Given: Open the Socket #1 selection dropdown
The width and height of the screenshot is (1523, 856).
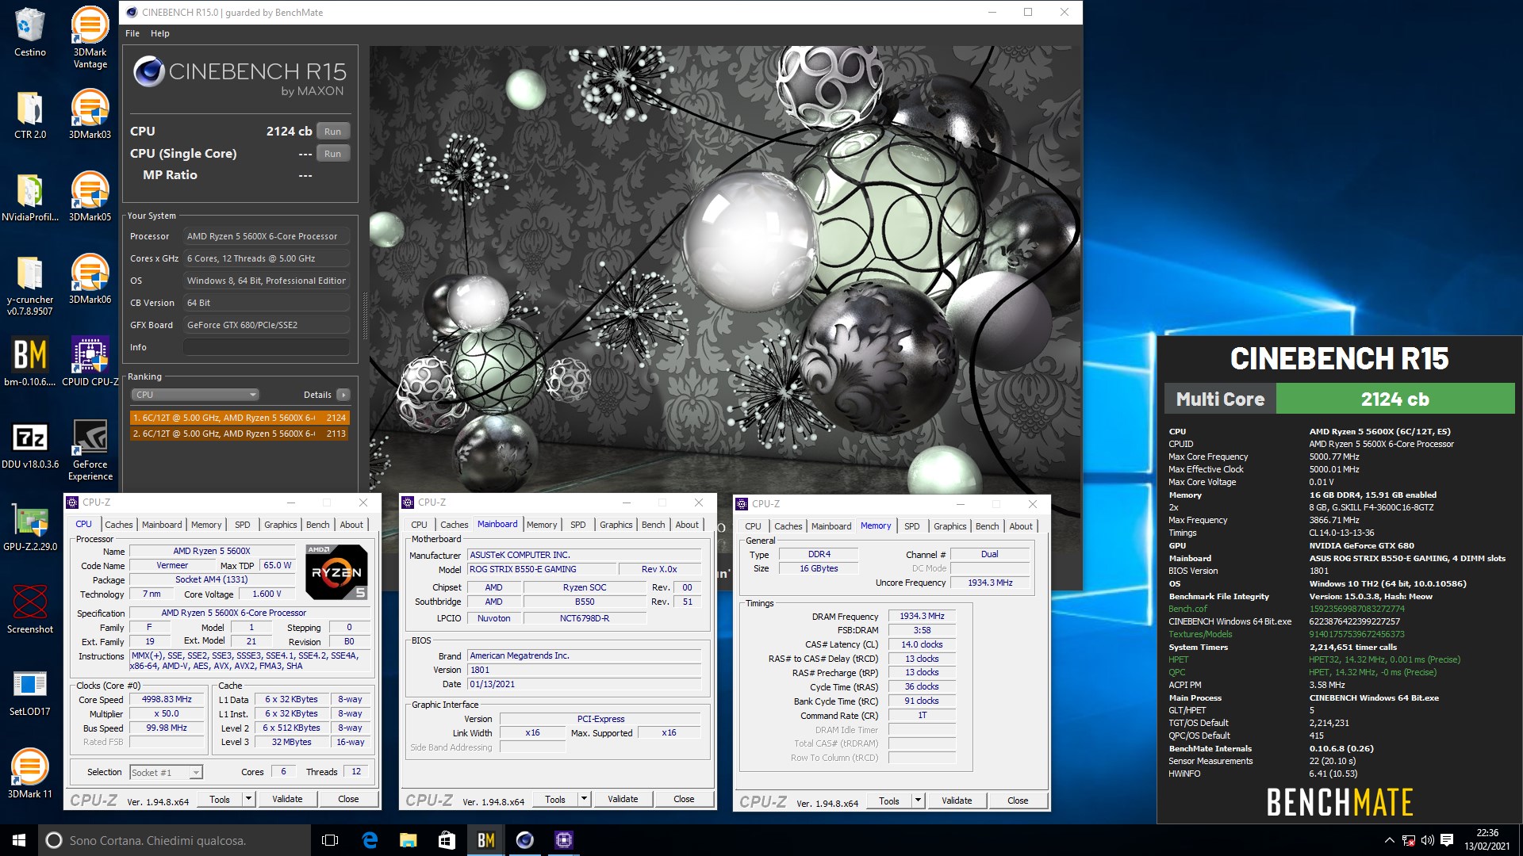Looking at the screenshot, I should tap(166, 772).
